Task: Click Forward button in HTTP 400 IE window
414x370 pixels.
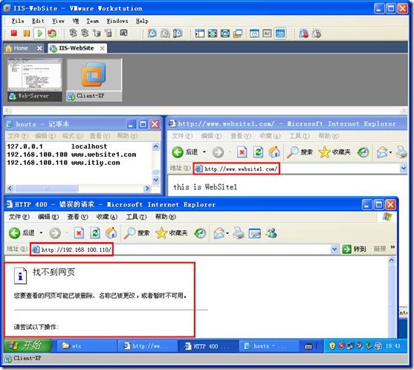Action: tap(55, 233)
